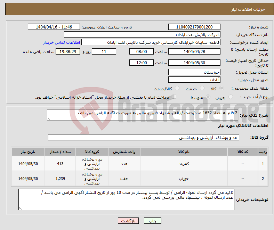
Task: Select the جزیی purchase type radio
Action: (x=231, y=97)
